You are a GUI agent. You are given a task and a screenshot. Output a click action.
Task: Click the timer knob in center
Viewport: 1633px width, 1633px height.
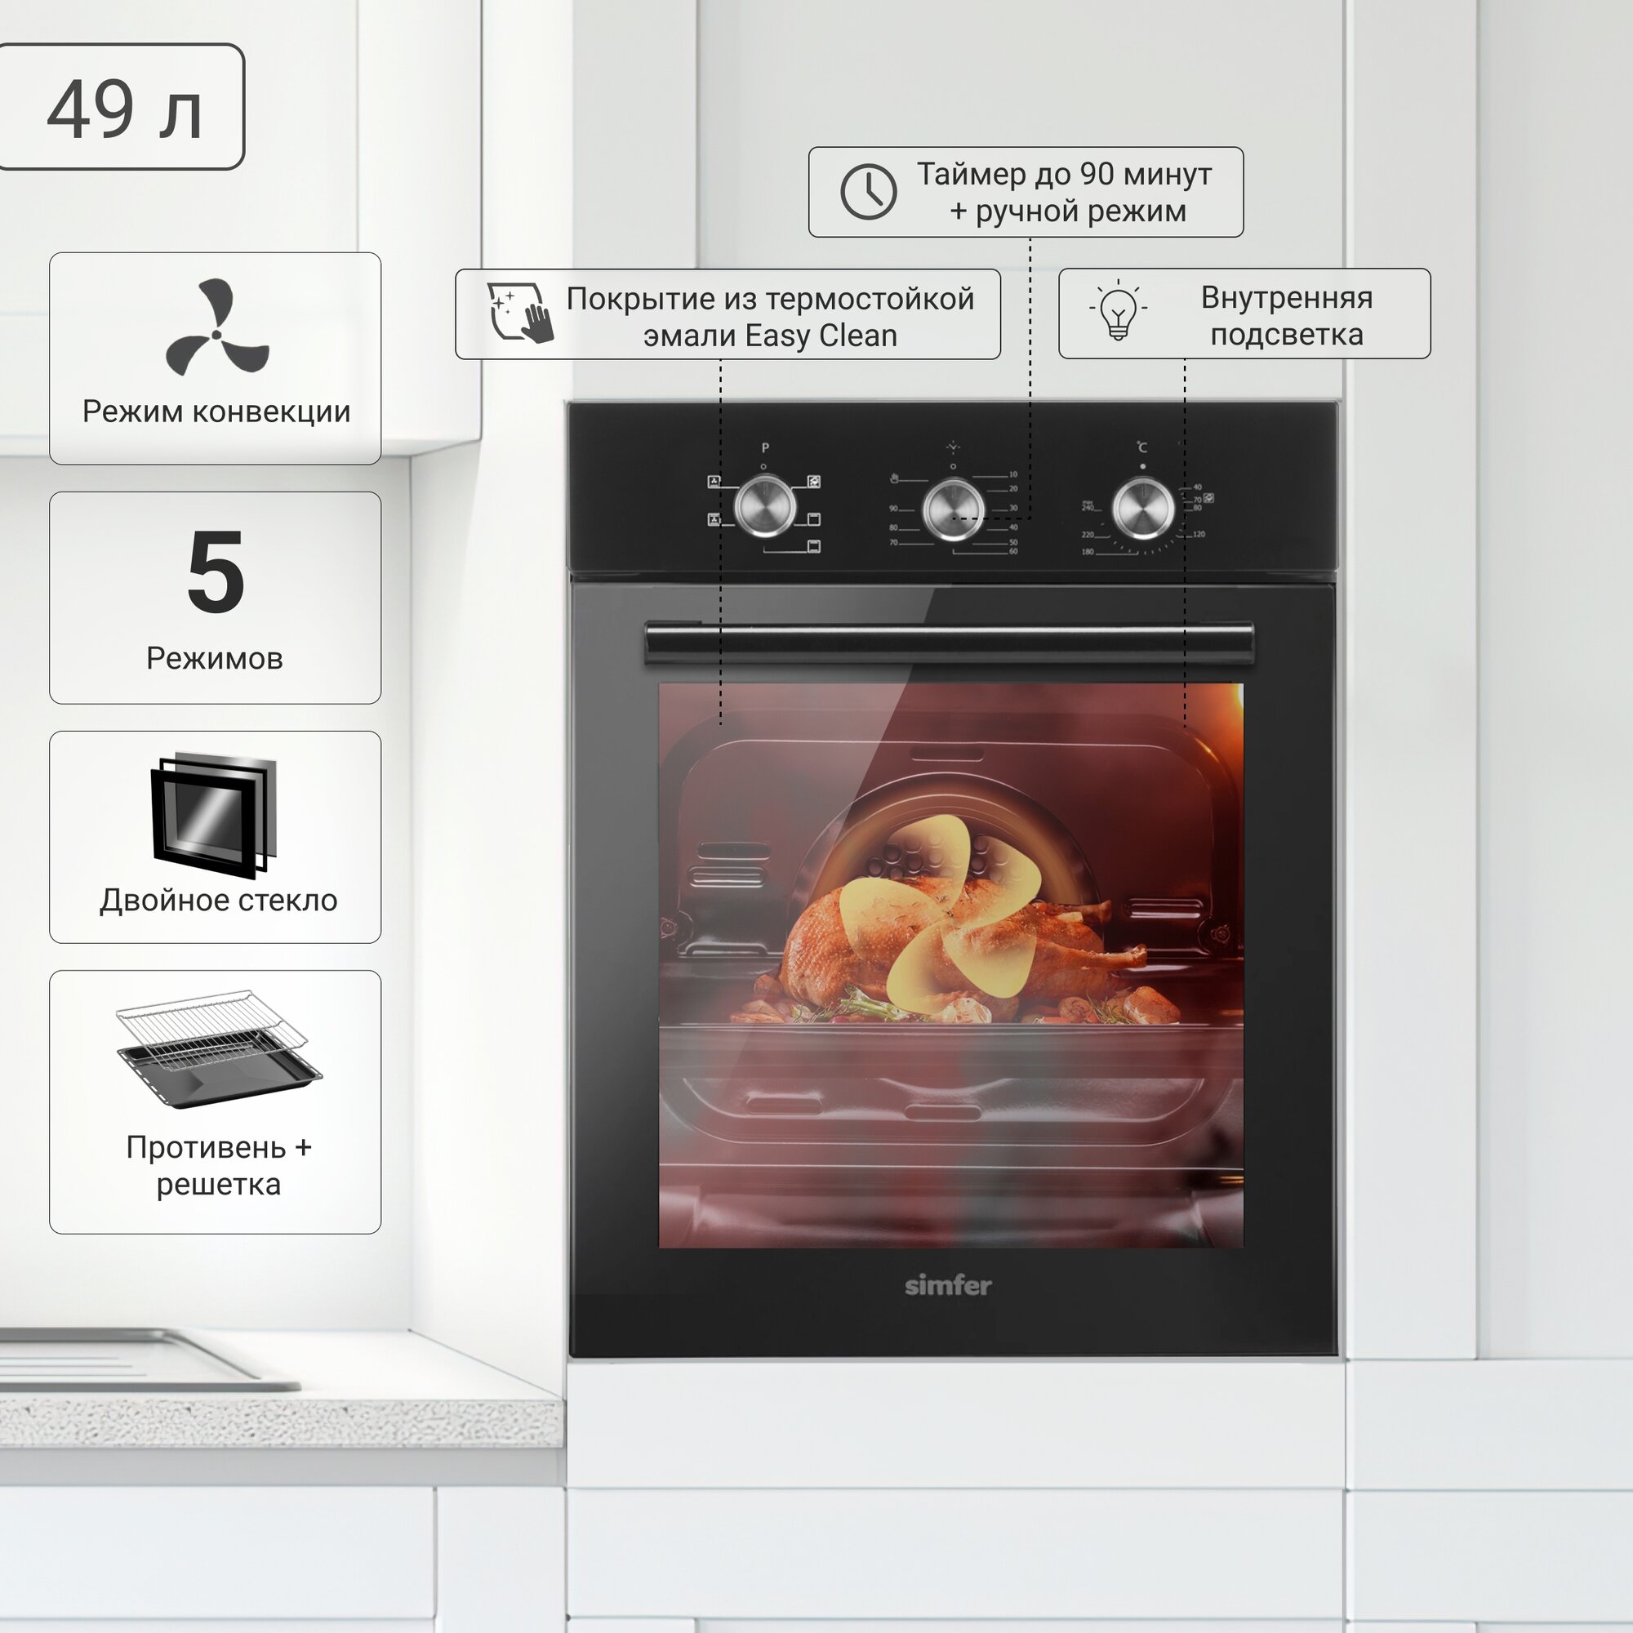pyautogui.click(x=954, y=509)
